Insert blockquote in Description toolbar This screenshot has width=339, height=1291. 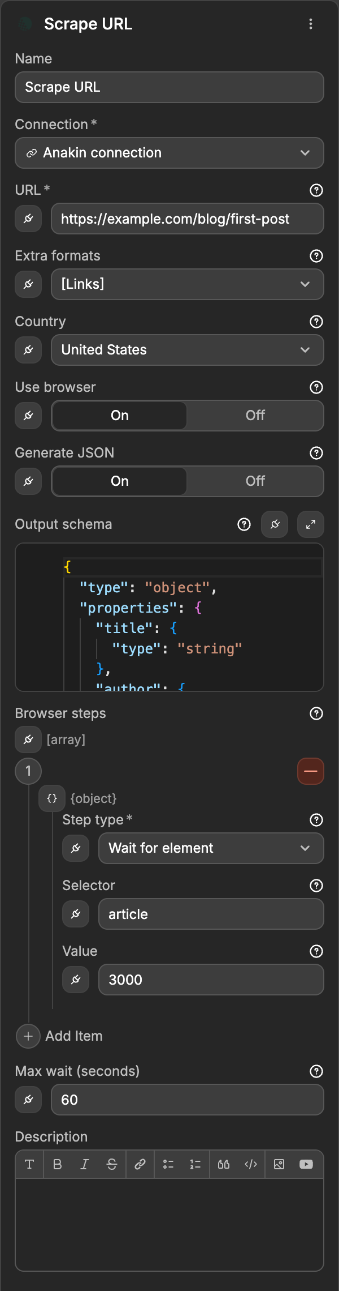224,1164
